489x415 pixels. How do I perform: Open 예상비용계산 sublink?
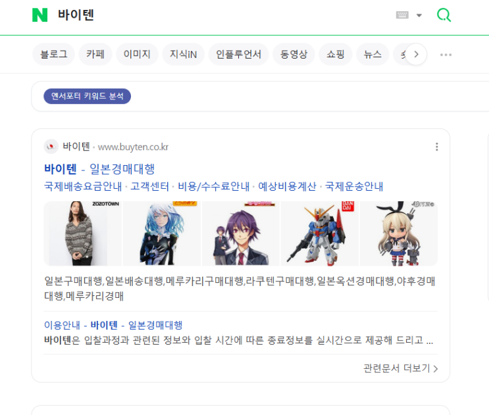[287, 186]
